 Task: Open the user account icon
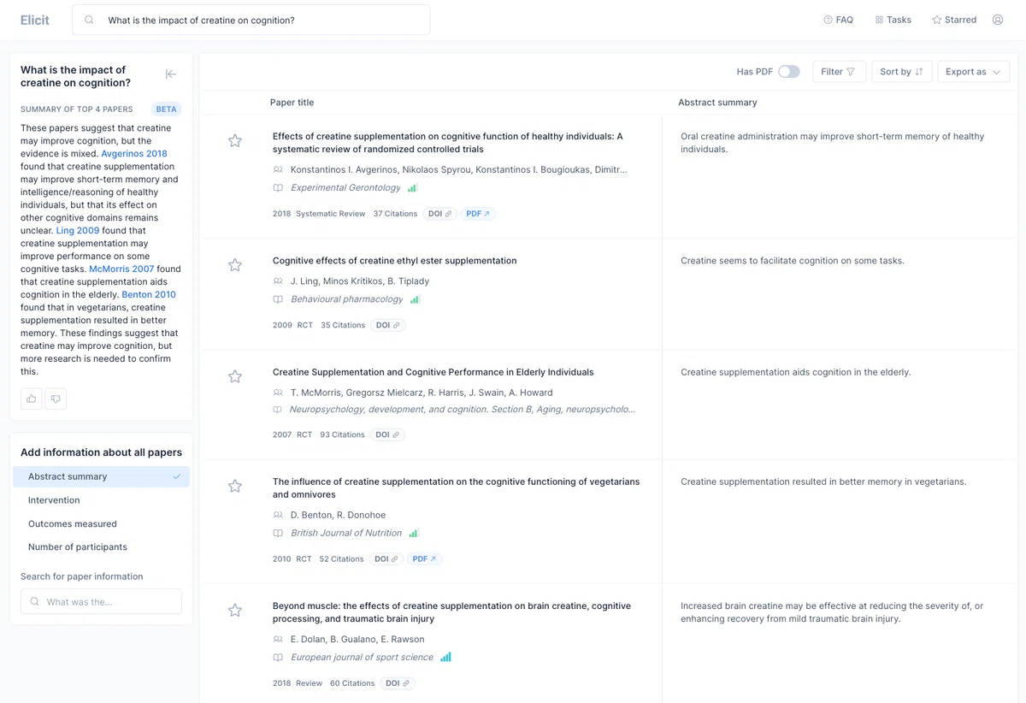(x=998, y=20)
